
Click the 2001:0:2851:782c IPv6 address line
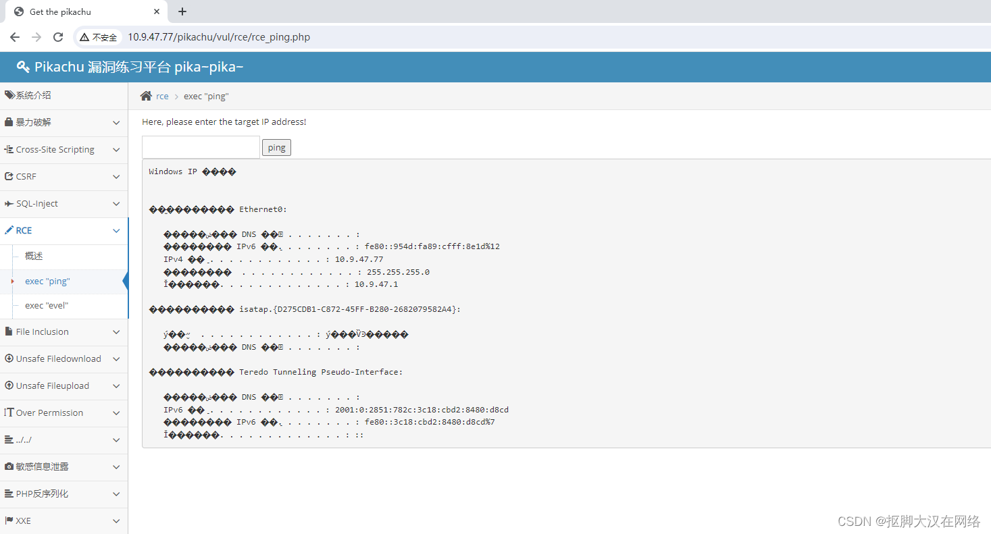point(336,410)
